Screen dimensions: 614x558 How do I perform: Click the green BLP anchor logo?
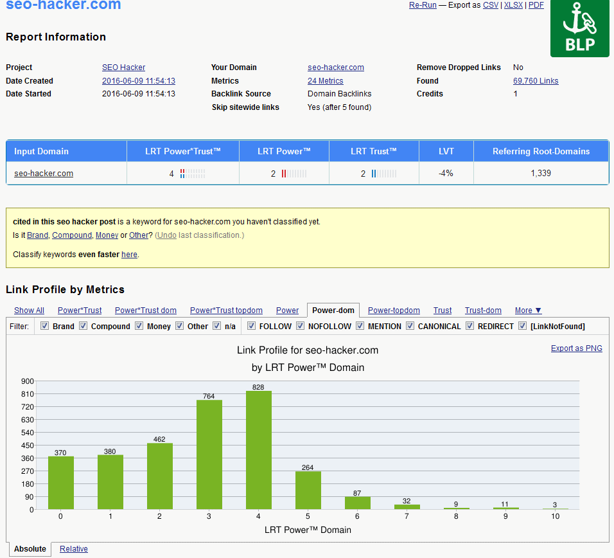(579, 29)
